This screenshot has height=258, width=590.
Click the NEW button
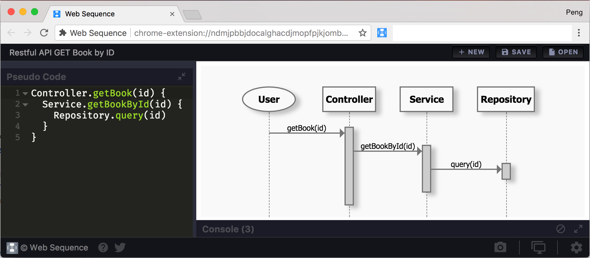(x=471, y=52)
